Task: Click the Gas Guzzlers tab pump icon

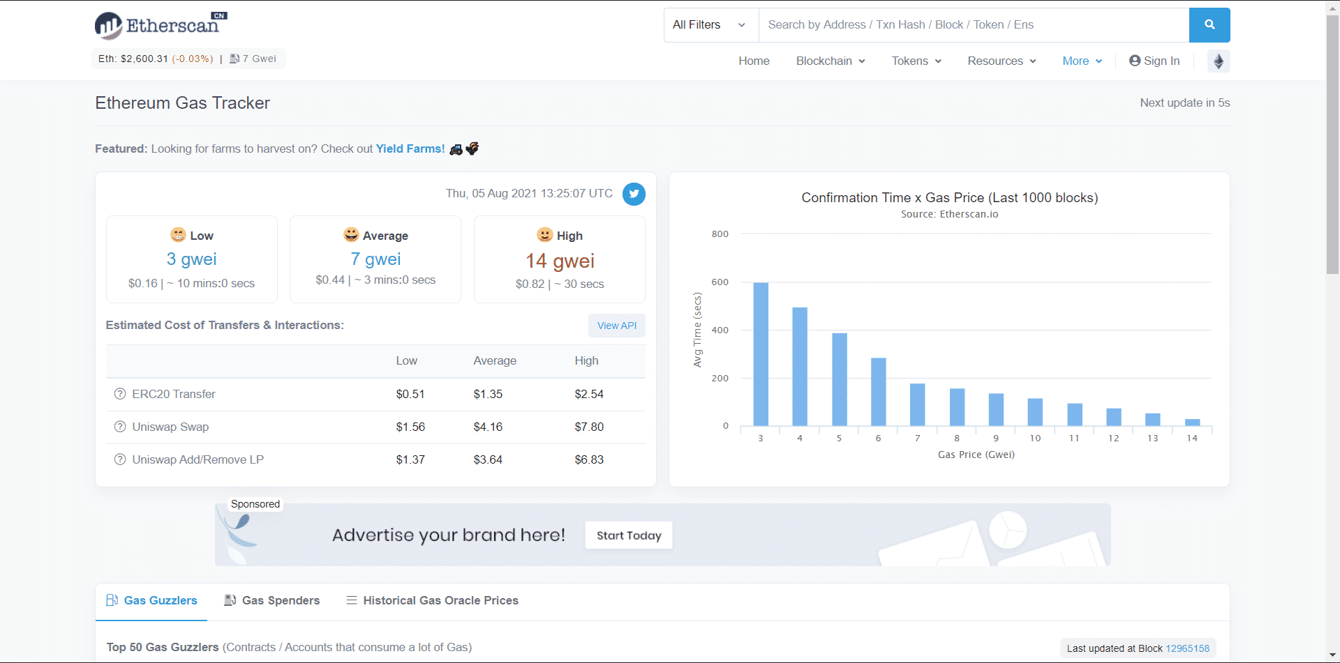Action: pos(112,600)
